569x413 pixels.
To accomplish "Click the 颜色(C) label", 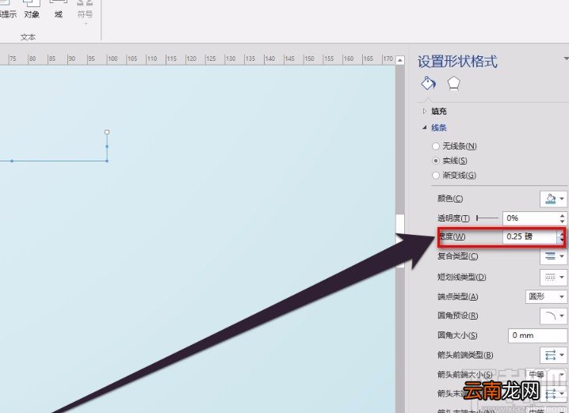I will click(450, 199).
